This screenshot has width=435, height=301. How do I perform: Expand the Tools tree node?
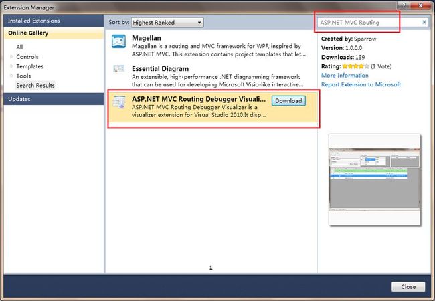click(x=11, y=76)
